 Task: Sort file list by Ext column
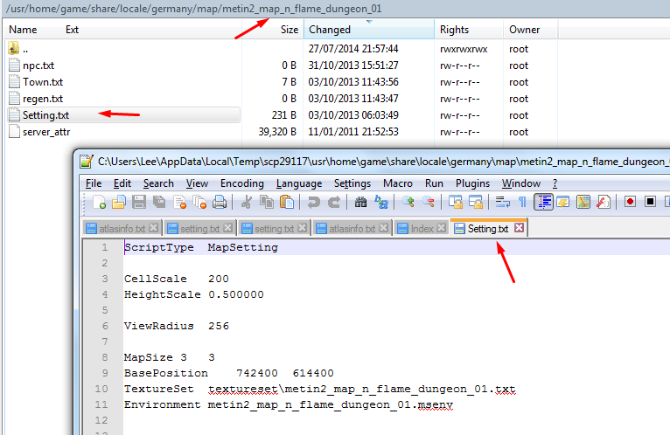(72, 30)
